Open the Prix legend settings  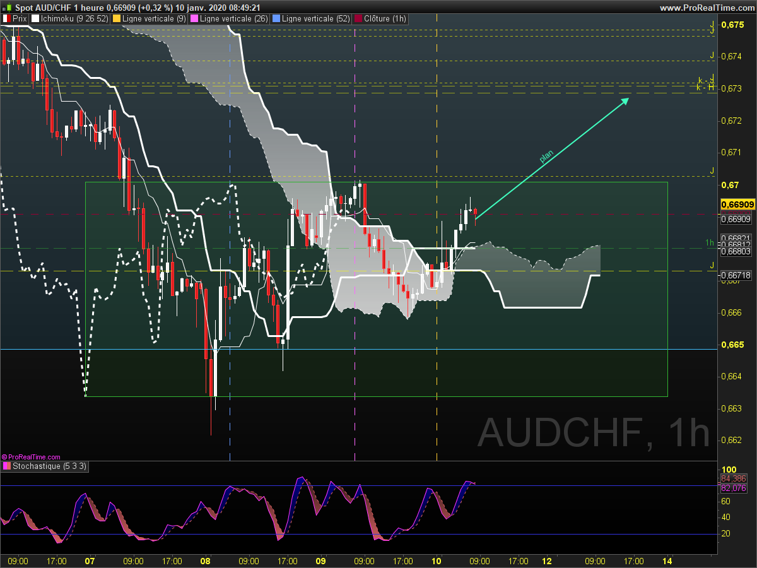point(15,19)
